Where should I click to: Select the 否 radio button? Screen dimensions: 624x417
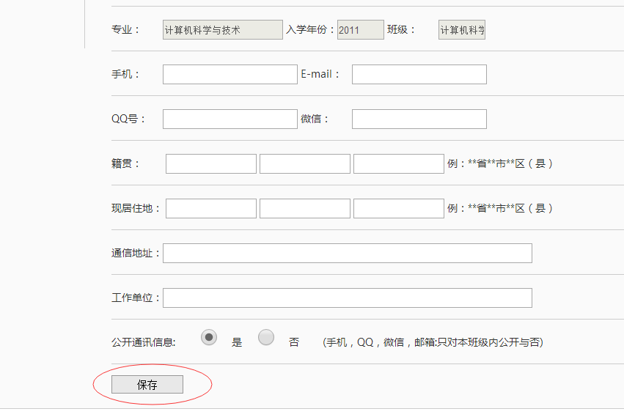coord(266,337)
